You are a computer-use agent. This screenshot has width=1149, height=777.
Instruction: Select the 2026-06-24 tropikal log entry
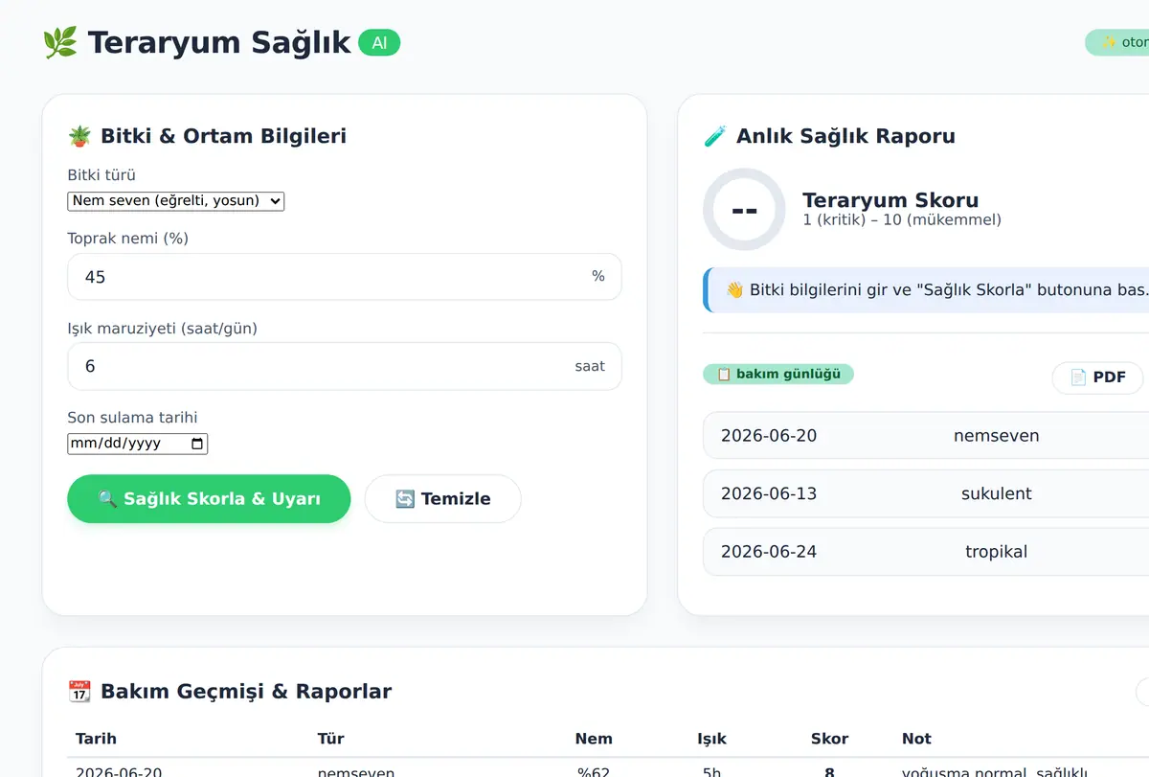point(926,552)
